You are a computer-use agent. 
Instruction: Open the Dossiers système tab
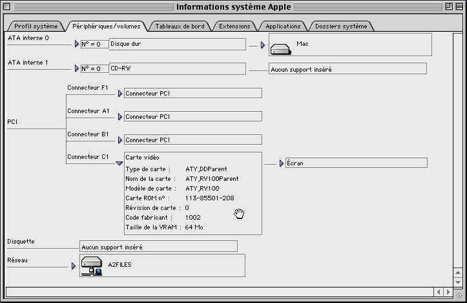pos(341,26)
